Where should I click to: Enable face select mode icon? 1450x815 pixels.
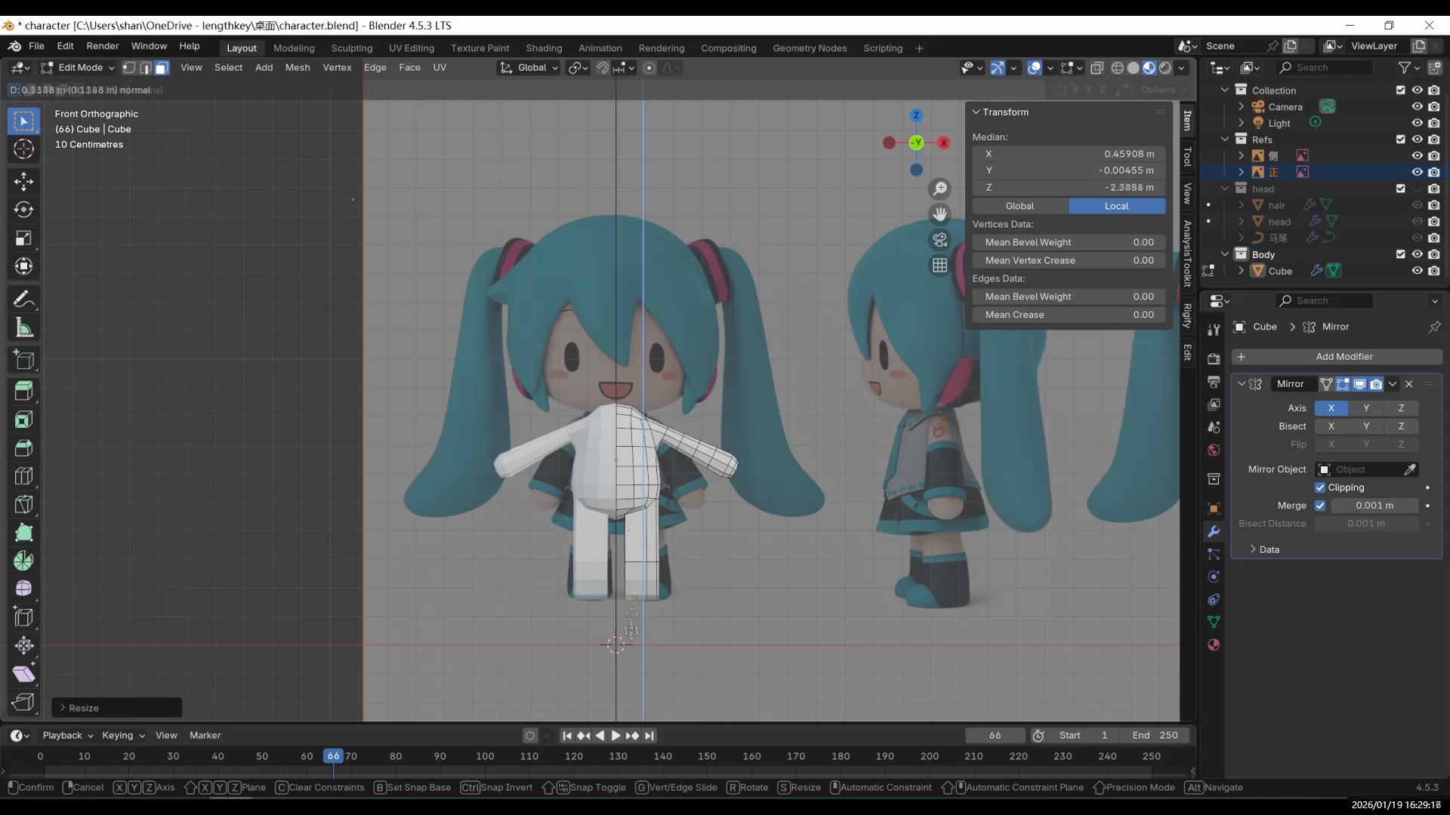click(162, 68)
